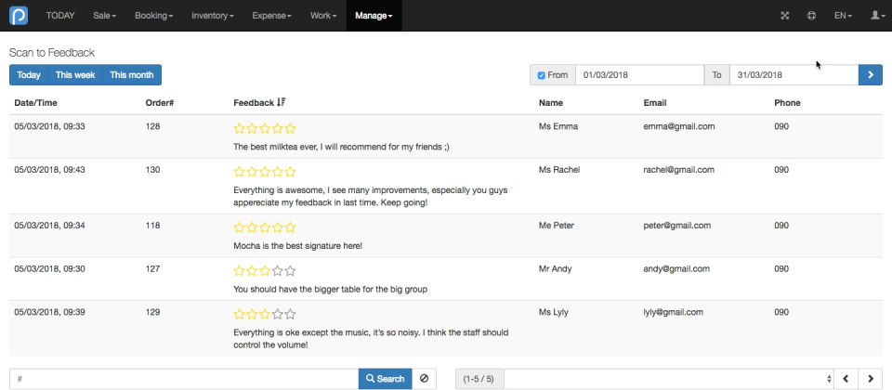
Task: Open the user account icon menu
Action: (x=874, y=16)
